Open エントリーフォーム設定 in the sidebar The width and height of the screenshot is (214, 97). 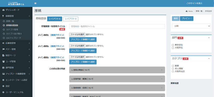[16, 80]
